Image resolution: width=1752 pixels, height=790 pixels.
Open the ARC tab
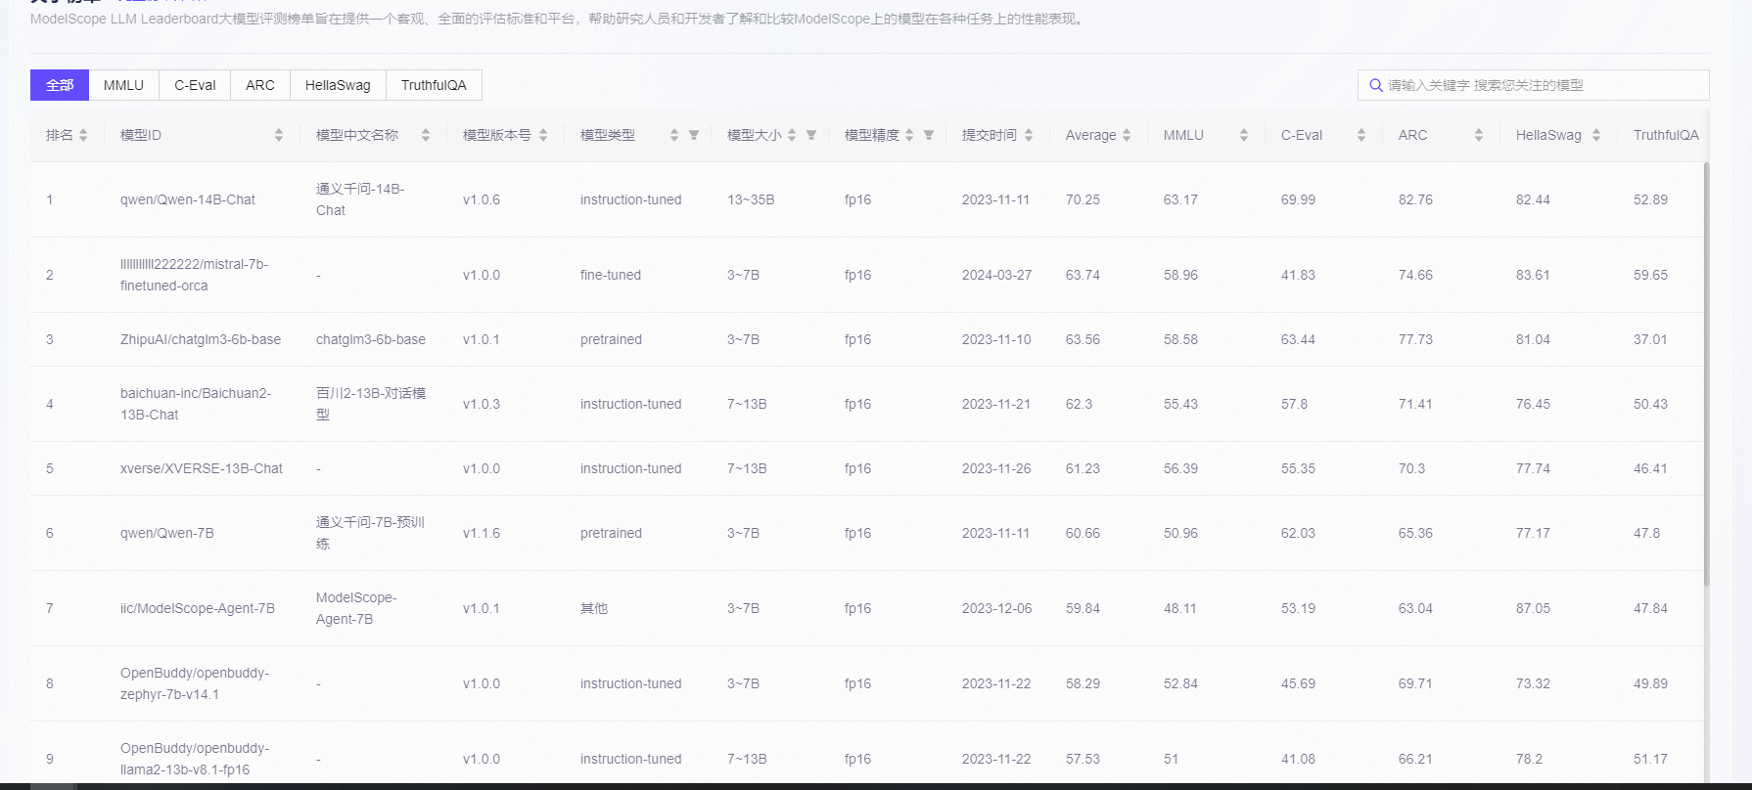[x=260, y=85]
